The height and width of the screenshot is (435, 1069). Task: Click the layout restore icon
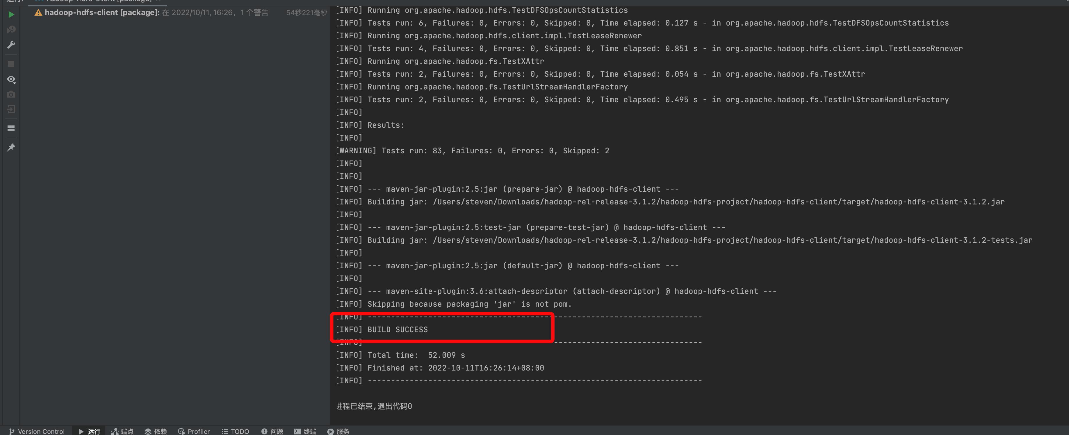(x=11, y=128)
